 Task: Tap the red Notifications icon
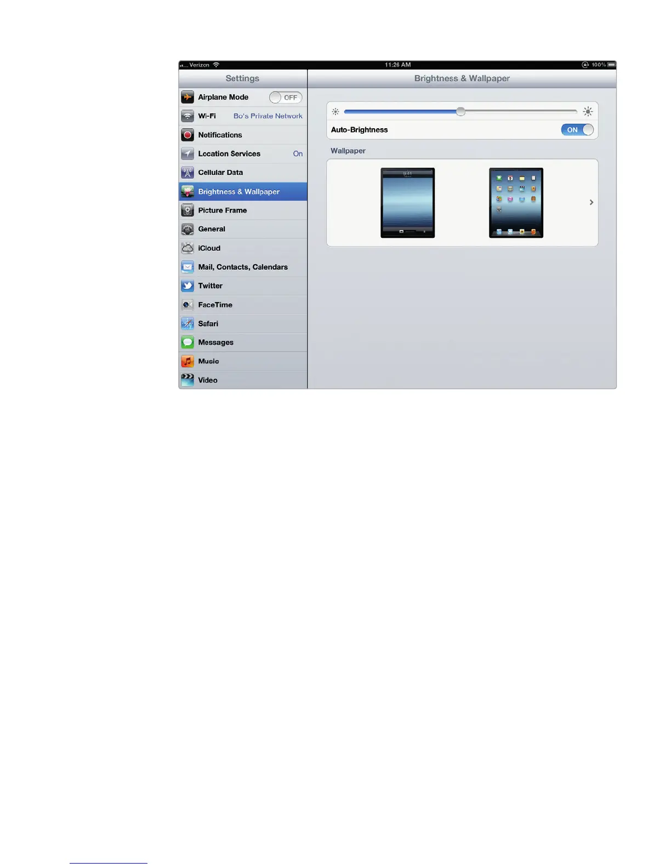tap(187, 135)
